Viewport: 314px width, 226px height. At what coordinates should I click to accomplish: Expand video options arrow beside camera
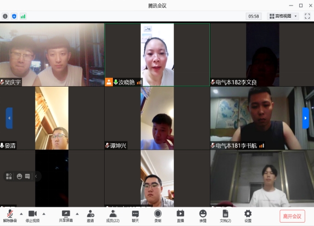click(44, 214)
